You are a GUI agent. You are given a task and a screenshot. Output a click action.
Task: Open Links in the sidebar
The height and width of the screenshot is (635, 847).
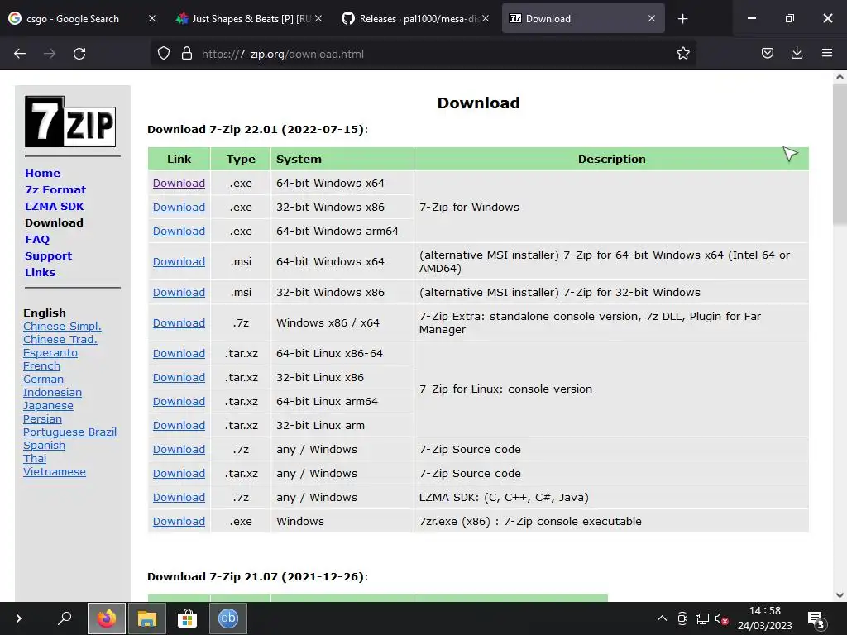[x=40, y=273]
